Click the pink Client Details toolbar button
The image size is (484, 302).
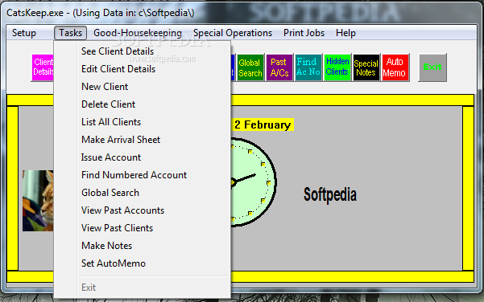point(43,67)
